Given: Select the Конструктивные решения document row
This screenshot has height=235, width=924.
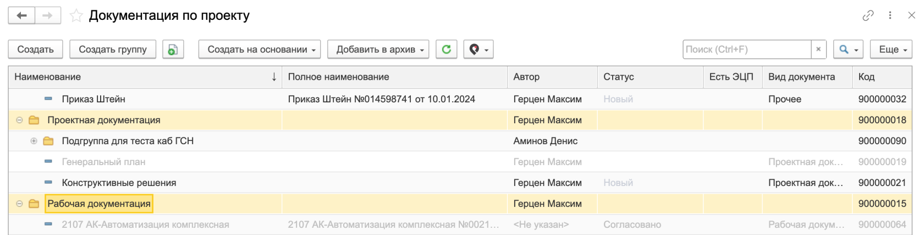Looking at the screenshot, I should [119, 183].
